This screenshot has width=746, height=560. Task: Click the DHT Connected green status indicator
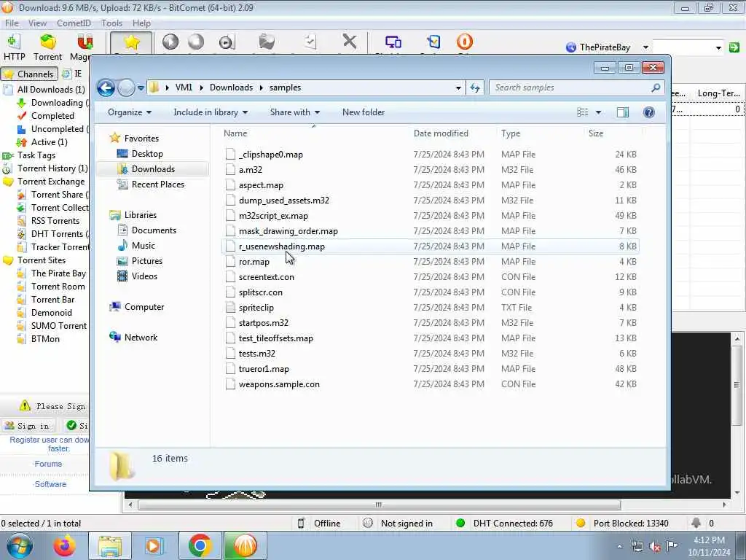[460, 523]
